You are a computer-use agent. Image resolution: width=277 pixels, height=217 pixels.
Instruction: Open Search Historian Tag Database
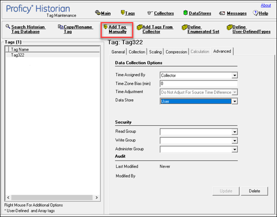tap(28, 29)
